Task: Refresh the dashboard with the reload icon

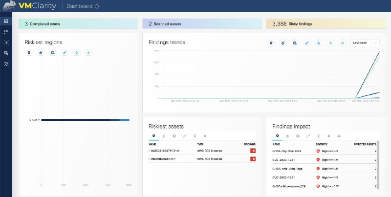Action: pos(97,6)
